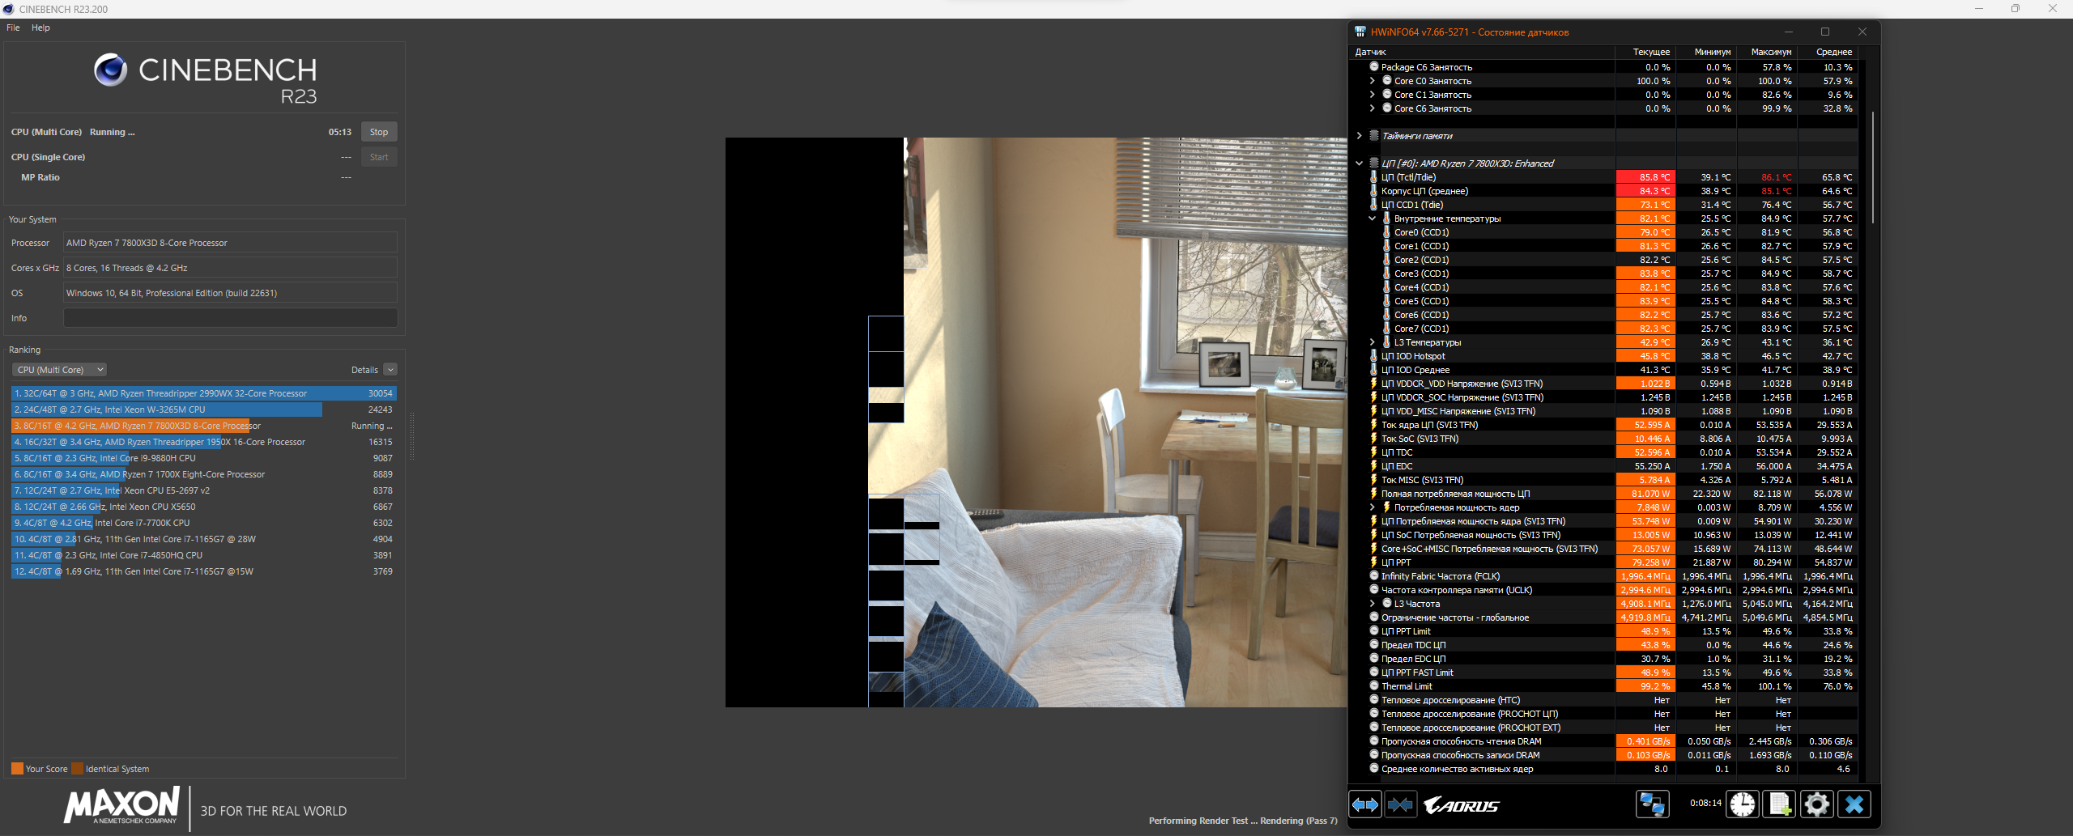The width and height of the screenshot is (2073, 836).
Task: Click the Среднее column header
Action: (1828, 52)
